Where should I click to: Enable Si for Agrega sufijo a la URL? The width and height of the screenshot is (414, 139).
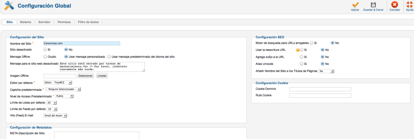click(301, 57)
